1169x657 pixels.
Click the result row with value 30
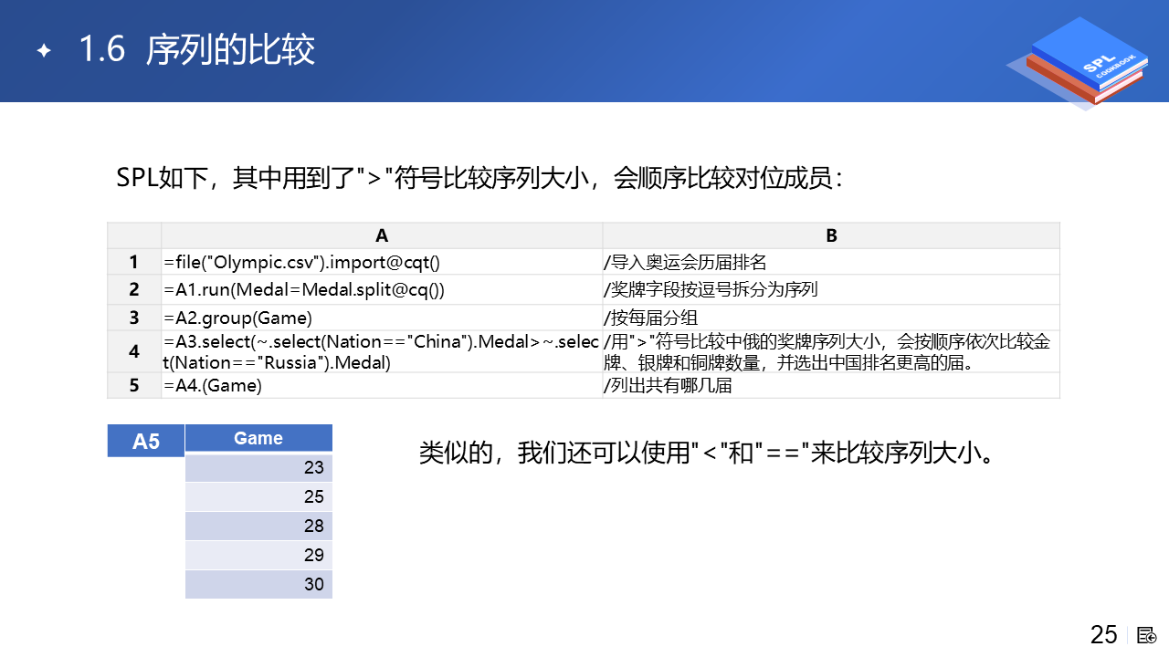[x=258, y=584]
